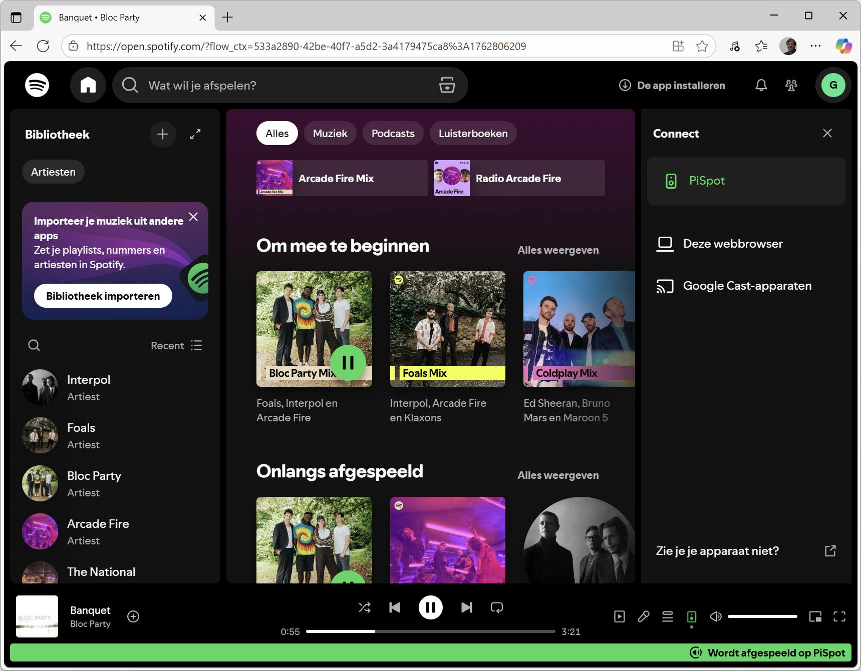Switch to the Muziek filter tab
861x671 pixels.
click(330, 134)
